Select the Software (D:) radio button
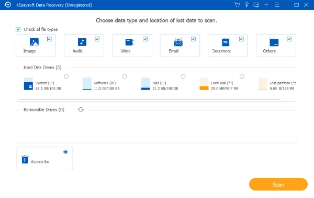The width and height of the screenshot is (314, 198). (125, 76)
